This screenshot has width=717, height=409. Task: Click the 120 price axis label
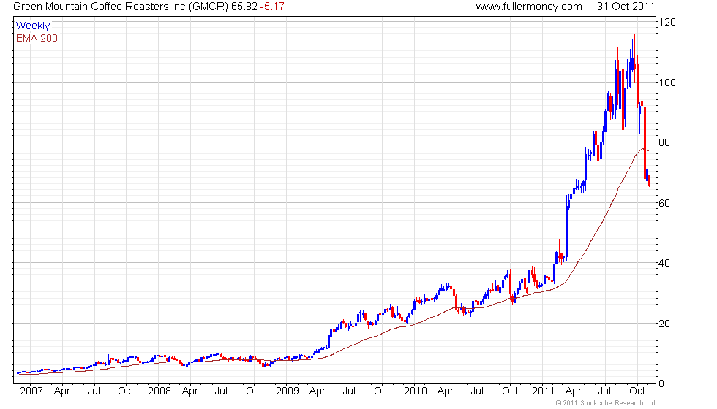point(667,23)
